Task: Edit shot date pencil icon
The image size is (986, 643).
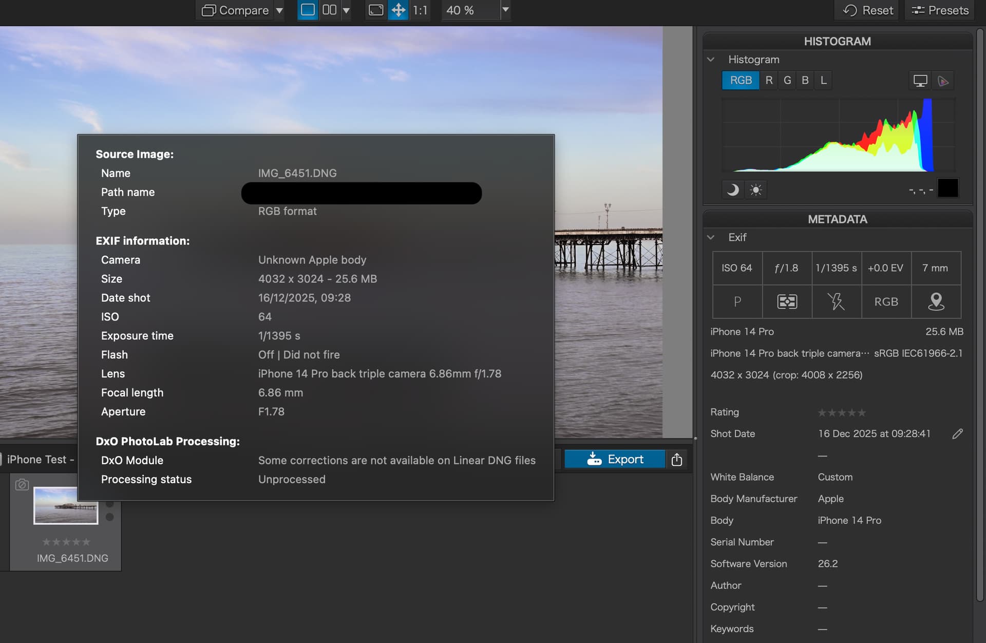Action: (x=957, y=434)
